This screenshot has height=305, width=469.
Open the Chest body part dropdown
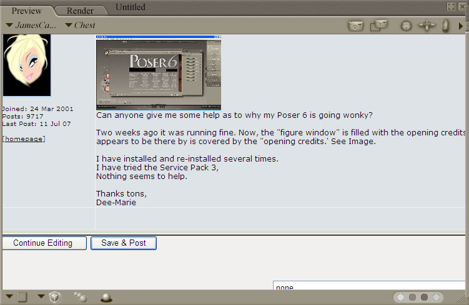click(80, 25)
